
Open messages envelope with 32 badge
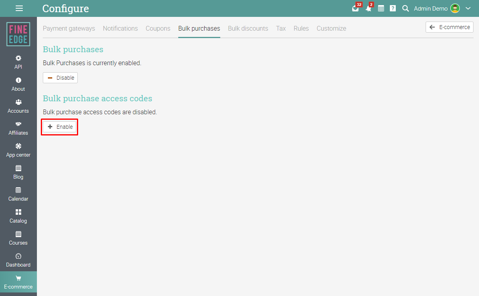[356, 8]
